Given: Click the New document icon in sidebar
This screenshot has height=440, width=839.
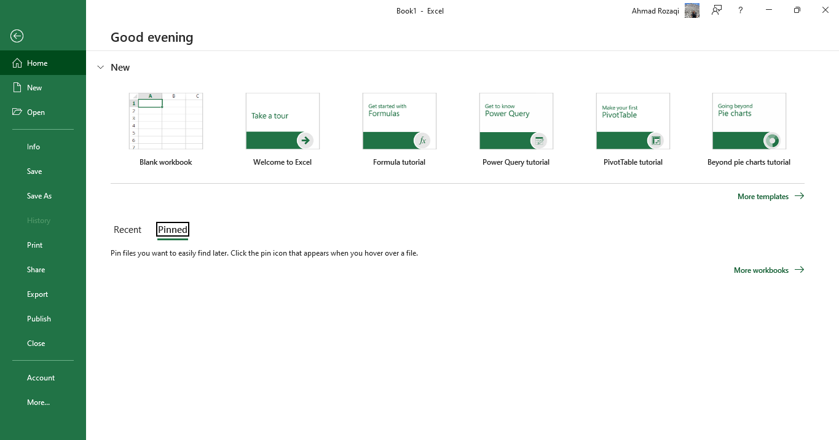Looking at the screenshot, I should [x=17, y=87].
